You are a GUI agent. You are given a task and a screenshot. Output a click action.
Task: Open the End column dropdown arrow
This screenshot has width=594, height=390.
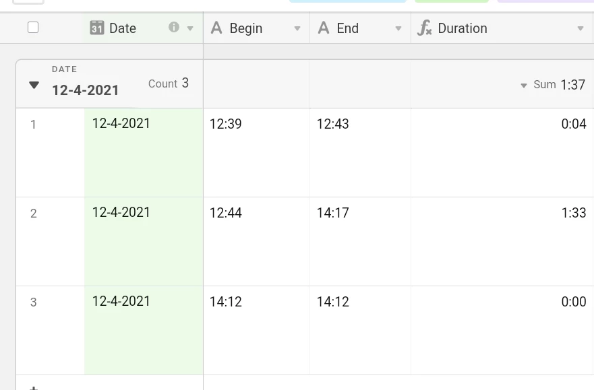coord(398,28)
